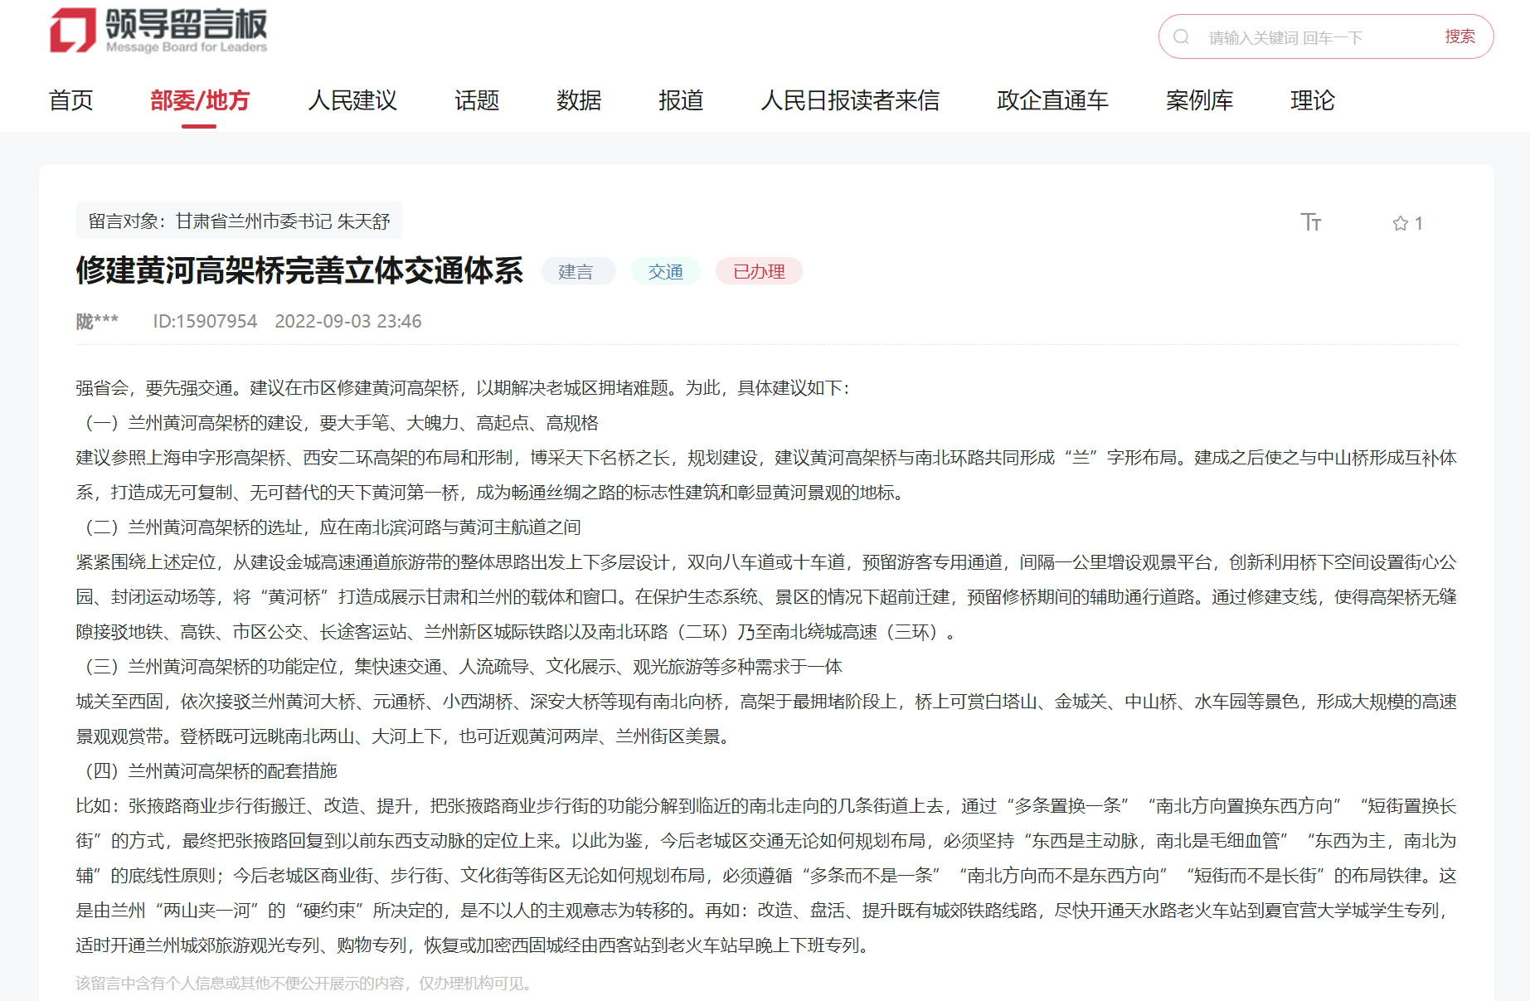1530x1001 pixels.
Task: Favorite the post with star icon
Action: 1401,223
